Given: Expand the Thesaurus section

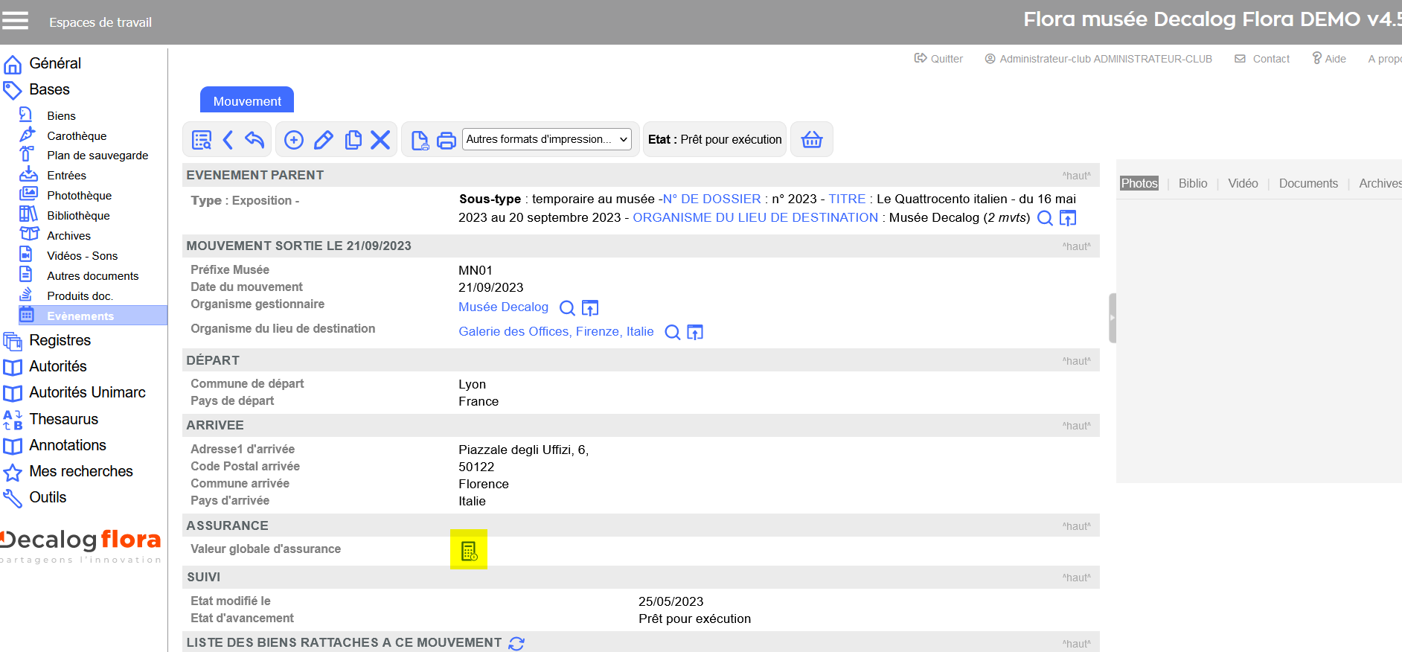Looking at the screenshot, I should 63,420.
